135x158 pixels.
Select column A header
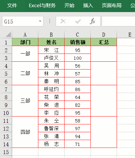tap(25, 35)
